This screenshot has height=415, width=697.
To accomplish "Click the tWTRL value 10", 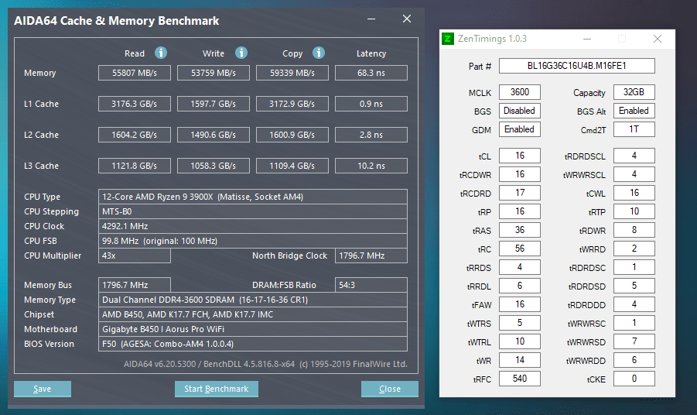I will point(520,341).
